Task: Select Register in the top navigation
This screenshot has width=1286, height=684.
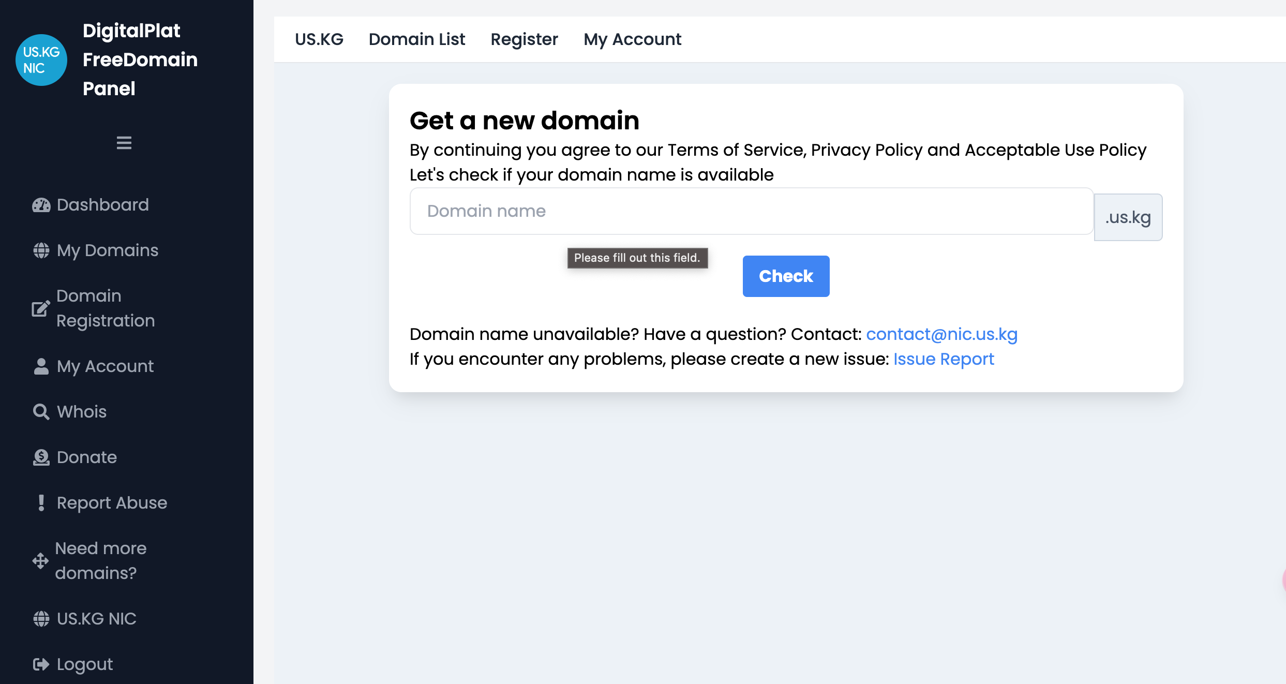Action: click(525, 39)
